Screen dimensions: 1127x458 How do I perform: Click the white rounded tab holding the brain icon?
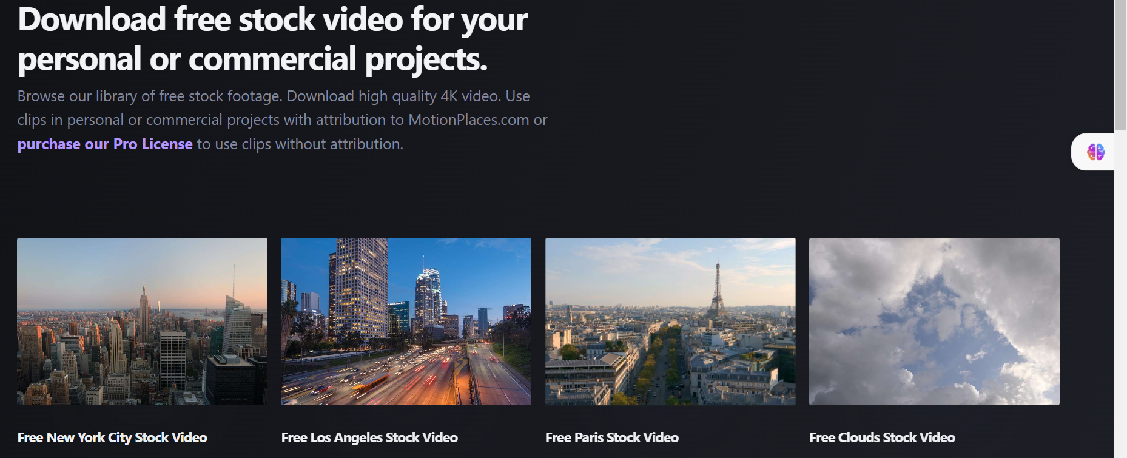(1093, 152)
